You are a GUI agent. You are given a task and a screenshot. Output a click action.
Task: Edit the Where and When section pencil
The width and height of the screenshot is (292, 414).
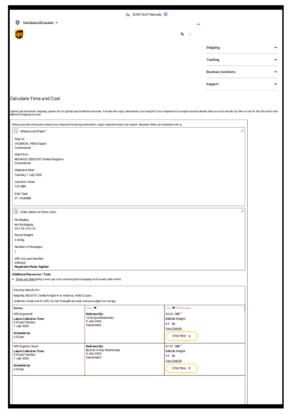click(x=242, y=130)
